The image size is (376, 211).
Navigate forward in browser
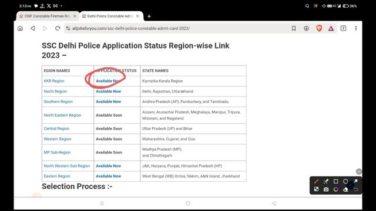(x=45, y=28)
